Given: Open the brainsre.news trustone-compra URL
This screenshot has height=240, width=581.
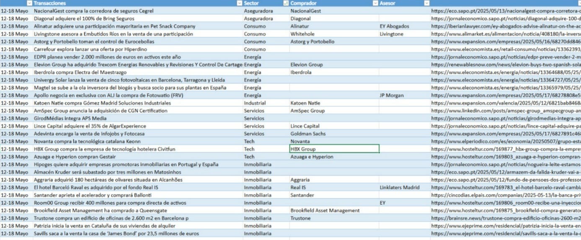Looking at the screenshot, I should point(506,218).
